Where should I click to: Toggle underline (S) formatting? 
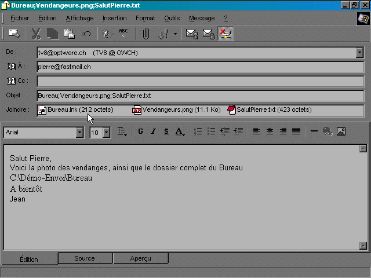coord(166,131)
